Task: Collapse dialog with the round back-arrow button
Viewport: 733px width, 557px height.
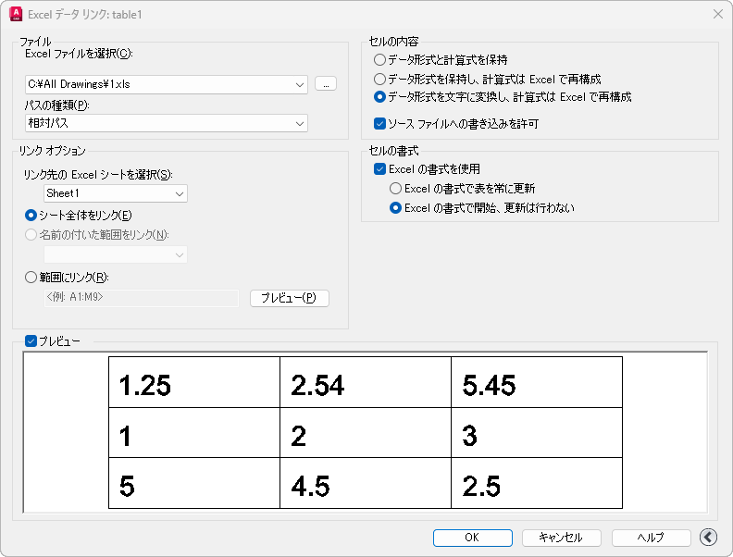Action: pos(708,538)
